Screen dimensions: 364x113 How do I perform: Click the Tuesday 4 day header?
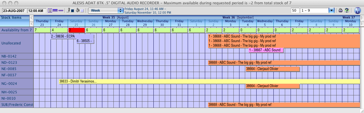248,23
